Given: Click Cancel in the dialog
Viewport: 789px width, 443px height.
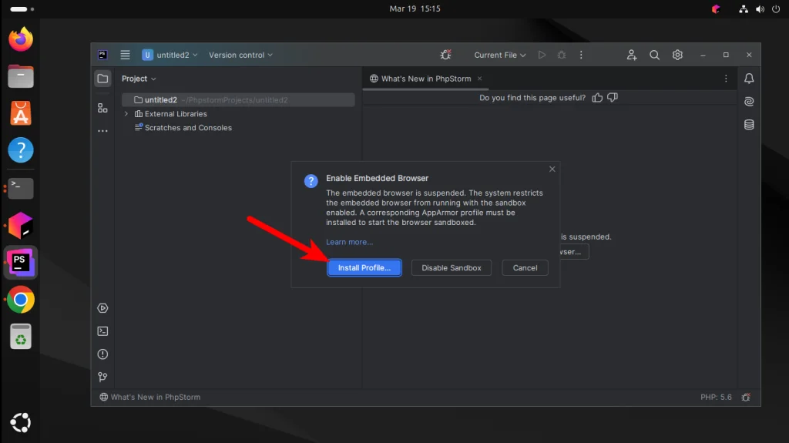Looking at the screenshot, I should click(525, 268).
